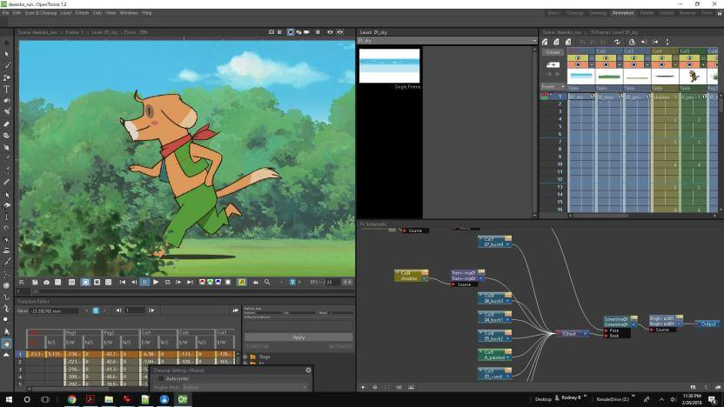Toggle the loop playback icon
Screen dimensions: 724x407
tap(168, 282)
